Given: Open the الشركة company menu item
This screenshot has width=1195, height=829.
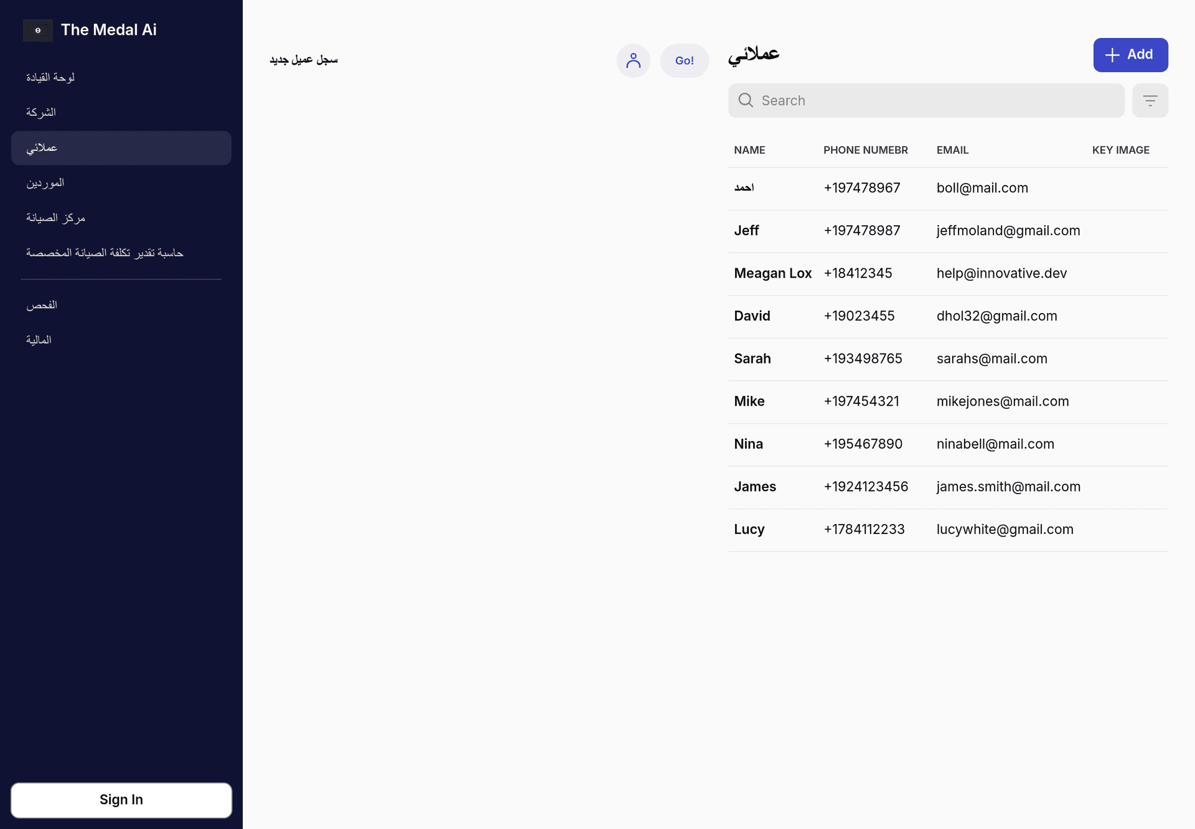Looking at the screenshot, I should pyautogui.click(x=41, y=111).
